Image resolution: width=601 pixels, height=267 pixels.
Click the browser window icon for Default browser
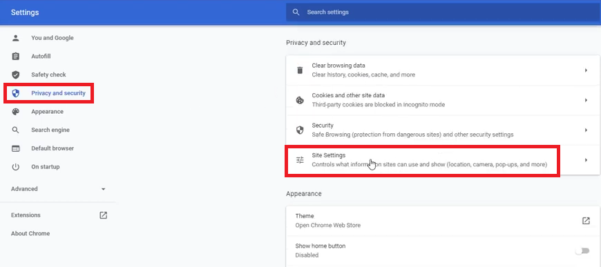point(15,148)
